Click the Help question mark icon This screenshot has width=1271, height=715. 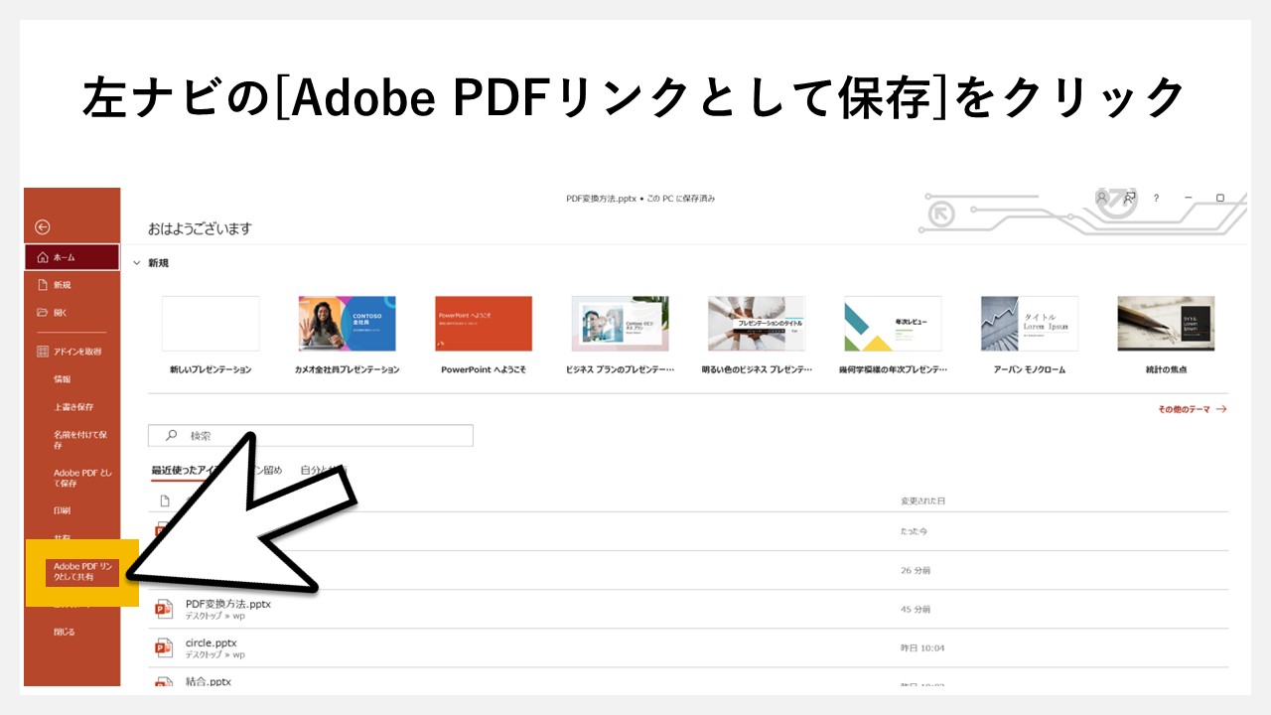pyautogui.click(x=1156, y=199)
